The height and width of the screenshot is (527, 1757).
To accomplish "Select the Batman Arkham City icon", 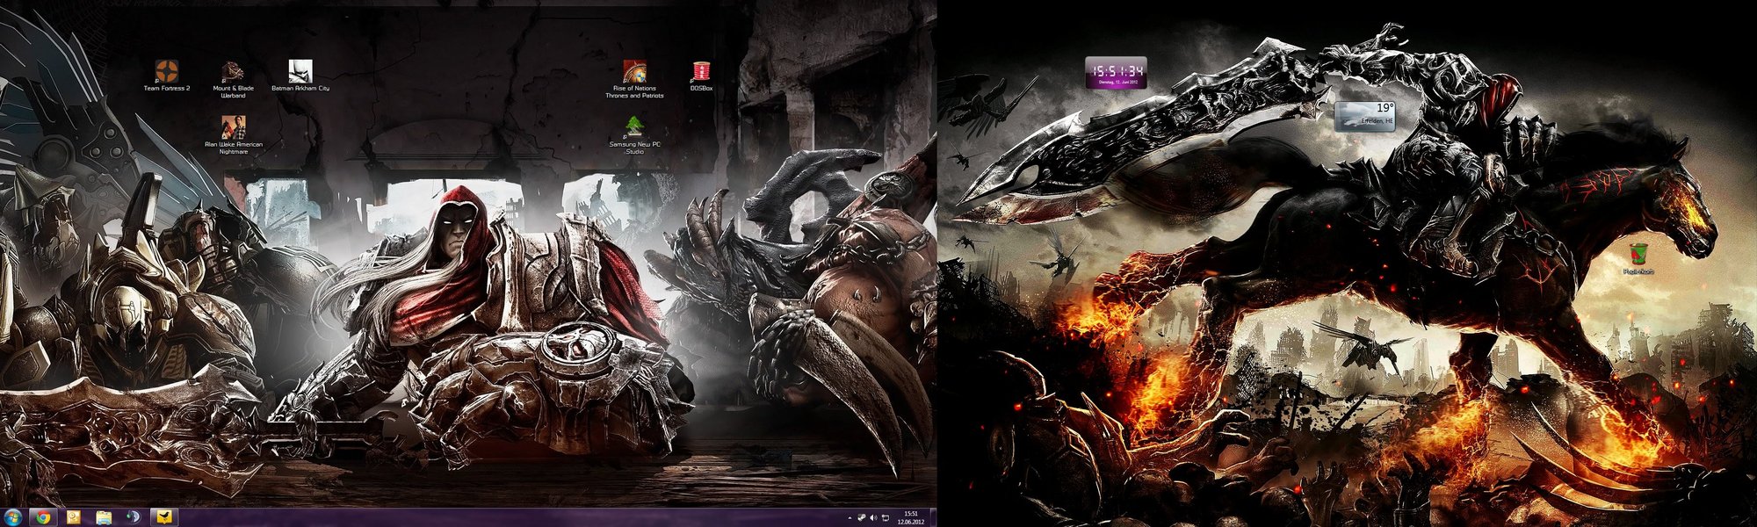I will 300,72.
